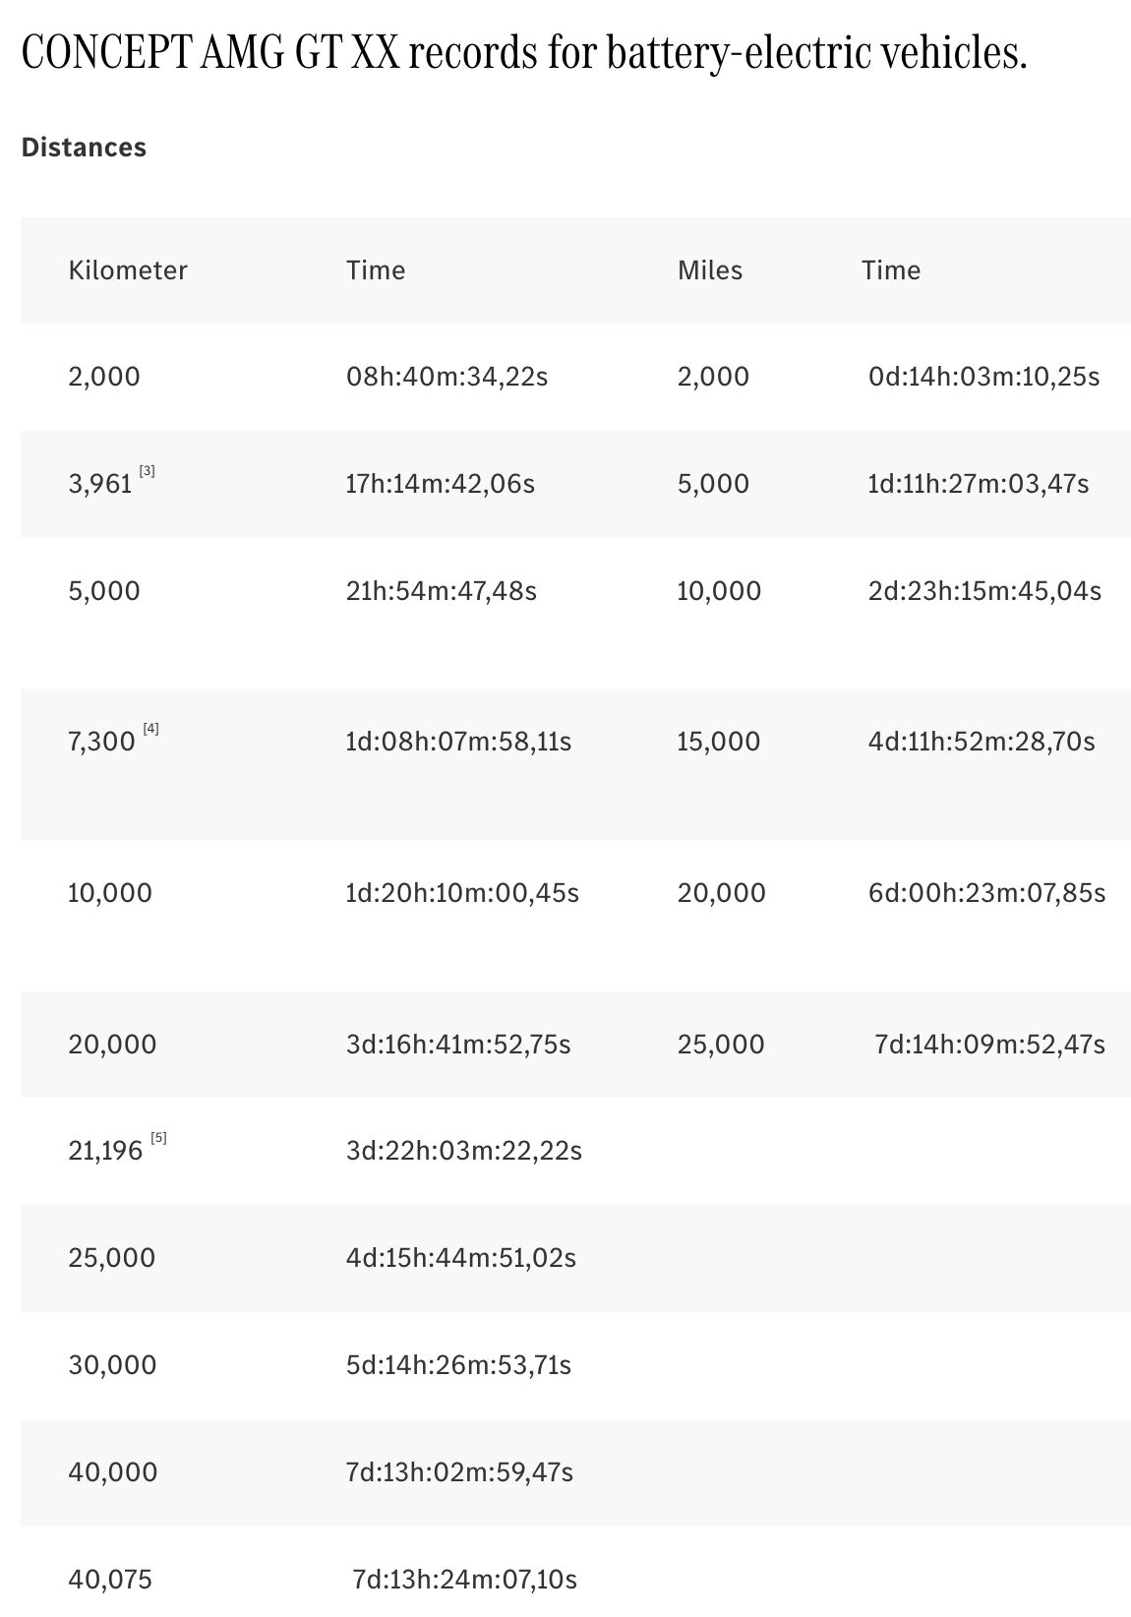Click the time 7d:13h:24m:07,10s
This screenshot has height=1617, width=1131.
coord(464,1580)
